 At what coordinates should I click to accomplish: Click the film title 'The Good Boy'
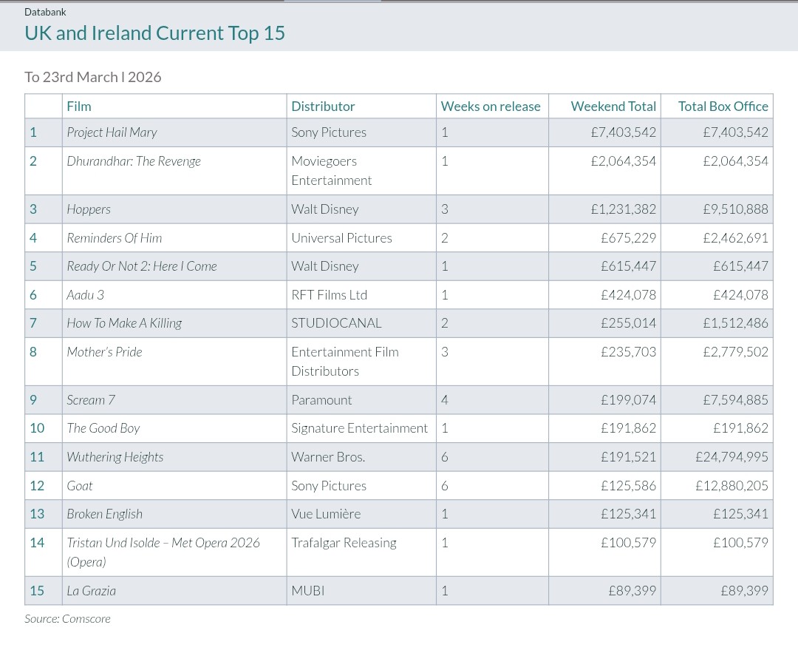103,428
